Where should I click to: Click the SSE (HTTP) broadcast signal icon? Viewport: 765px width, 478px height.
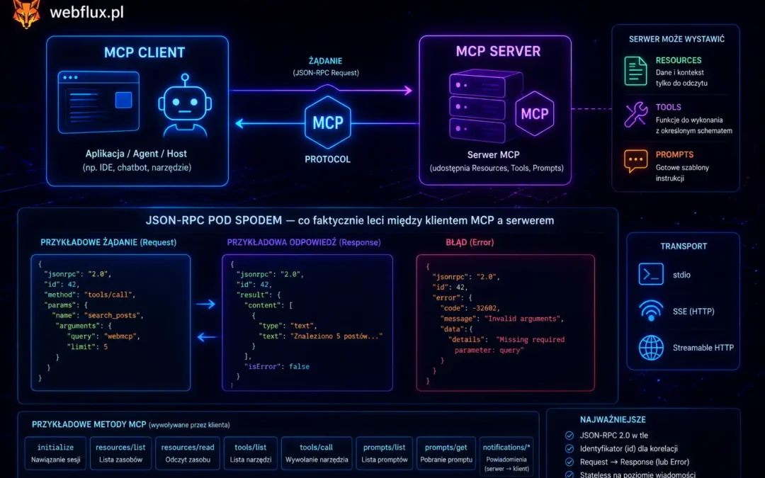tap(651, 311)
